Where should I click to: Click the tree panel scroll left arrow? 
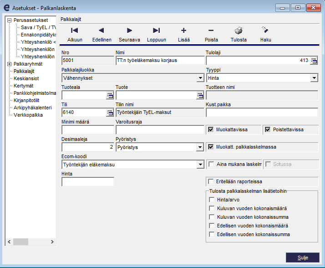coord(9,242)
